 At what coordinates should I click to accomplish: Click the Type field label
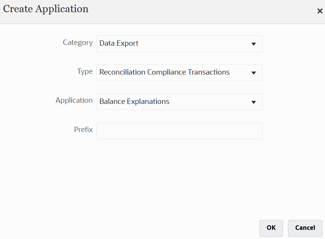pyautogui.click(x=85, y=71)
